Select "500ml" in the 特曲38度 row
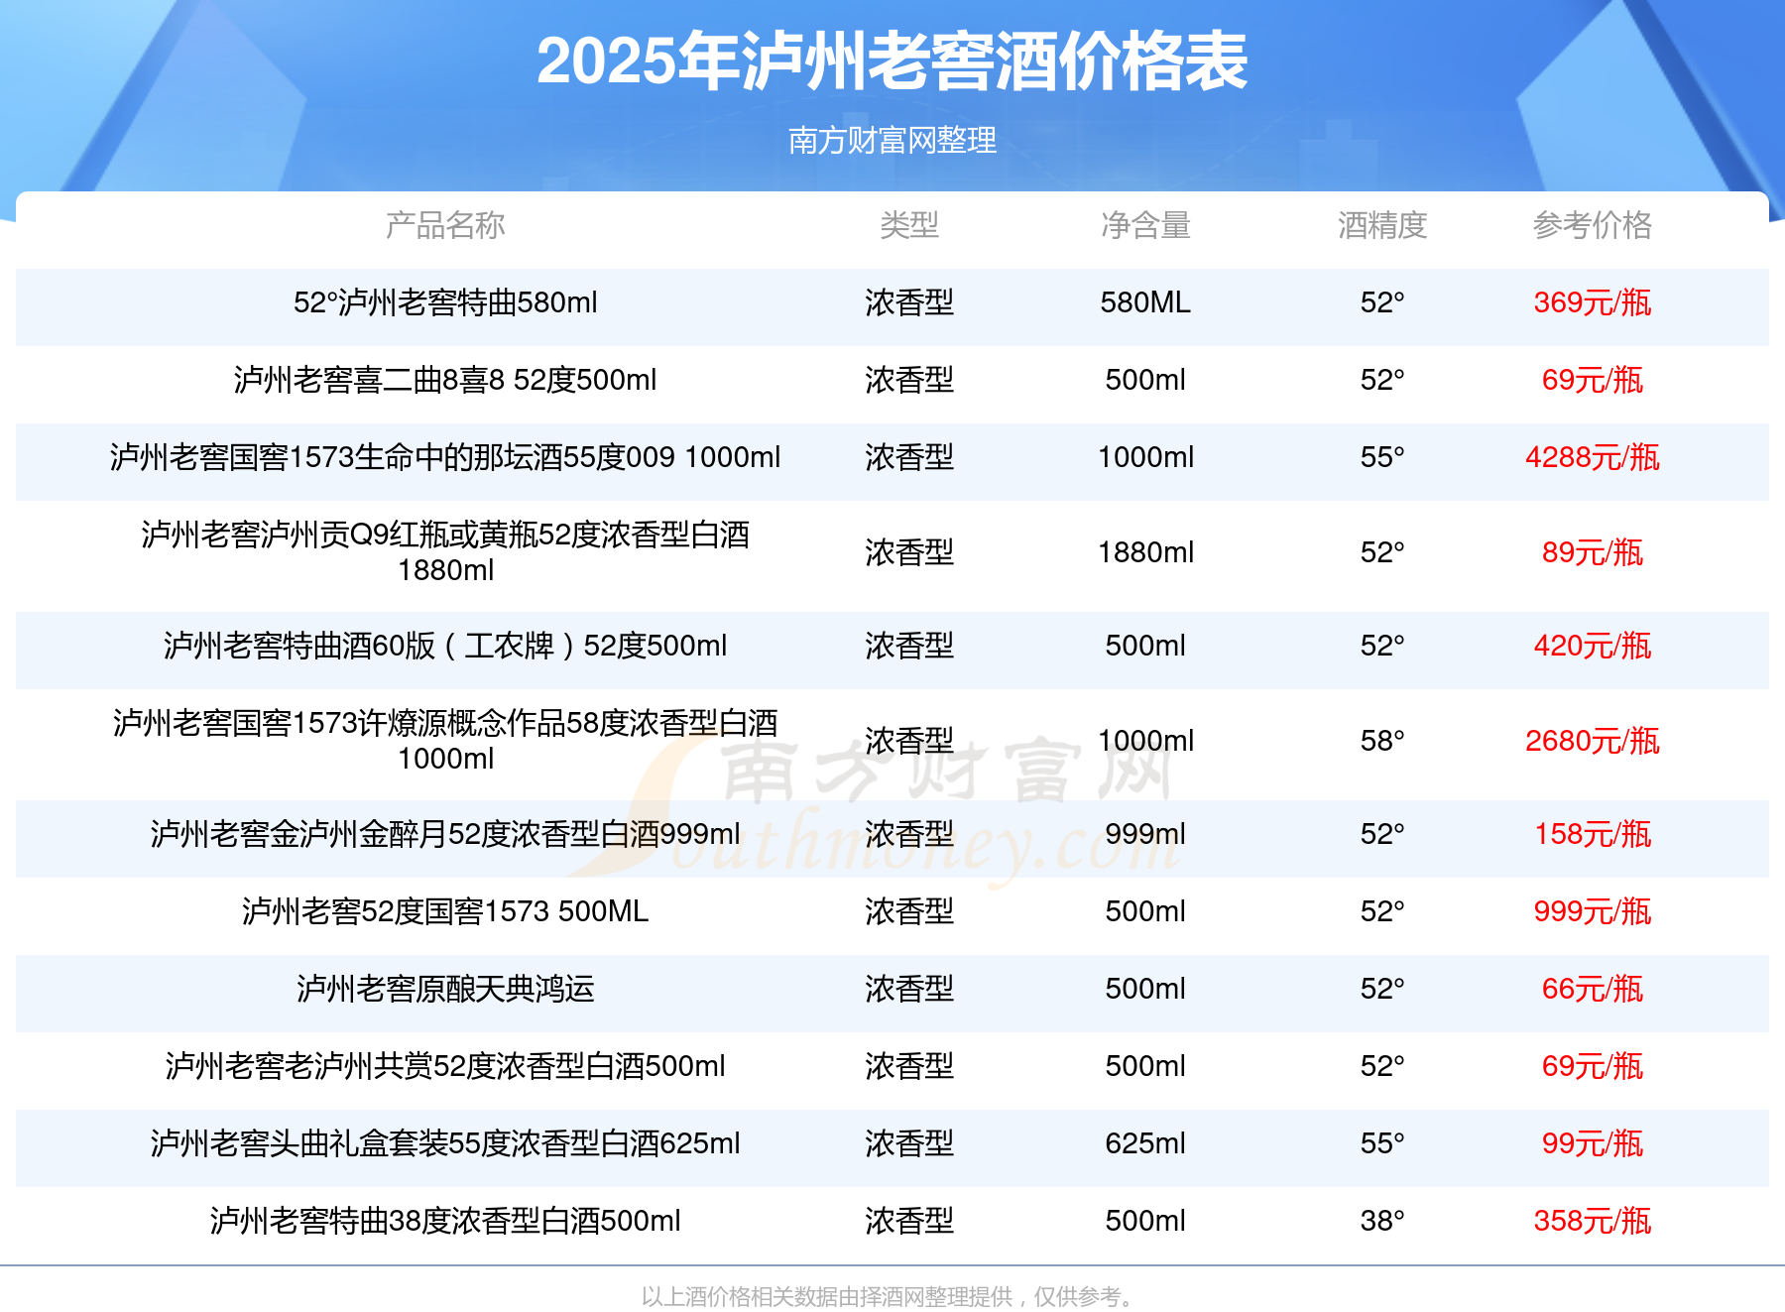Viewport: 1785px width, 1312px height. pyautogui.click(x=1145, y=1221)
